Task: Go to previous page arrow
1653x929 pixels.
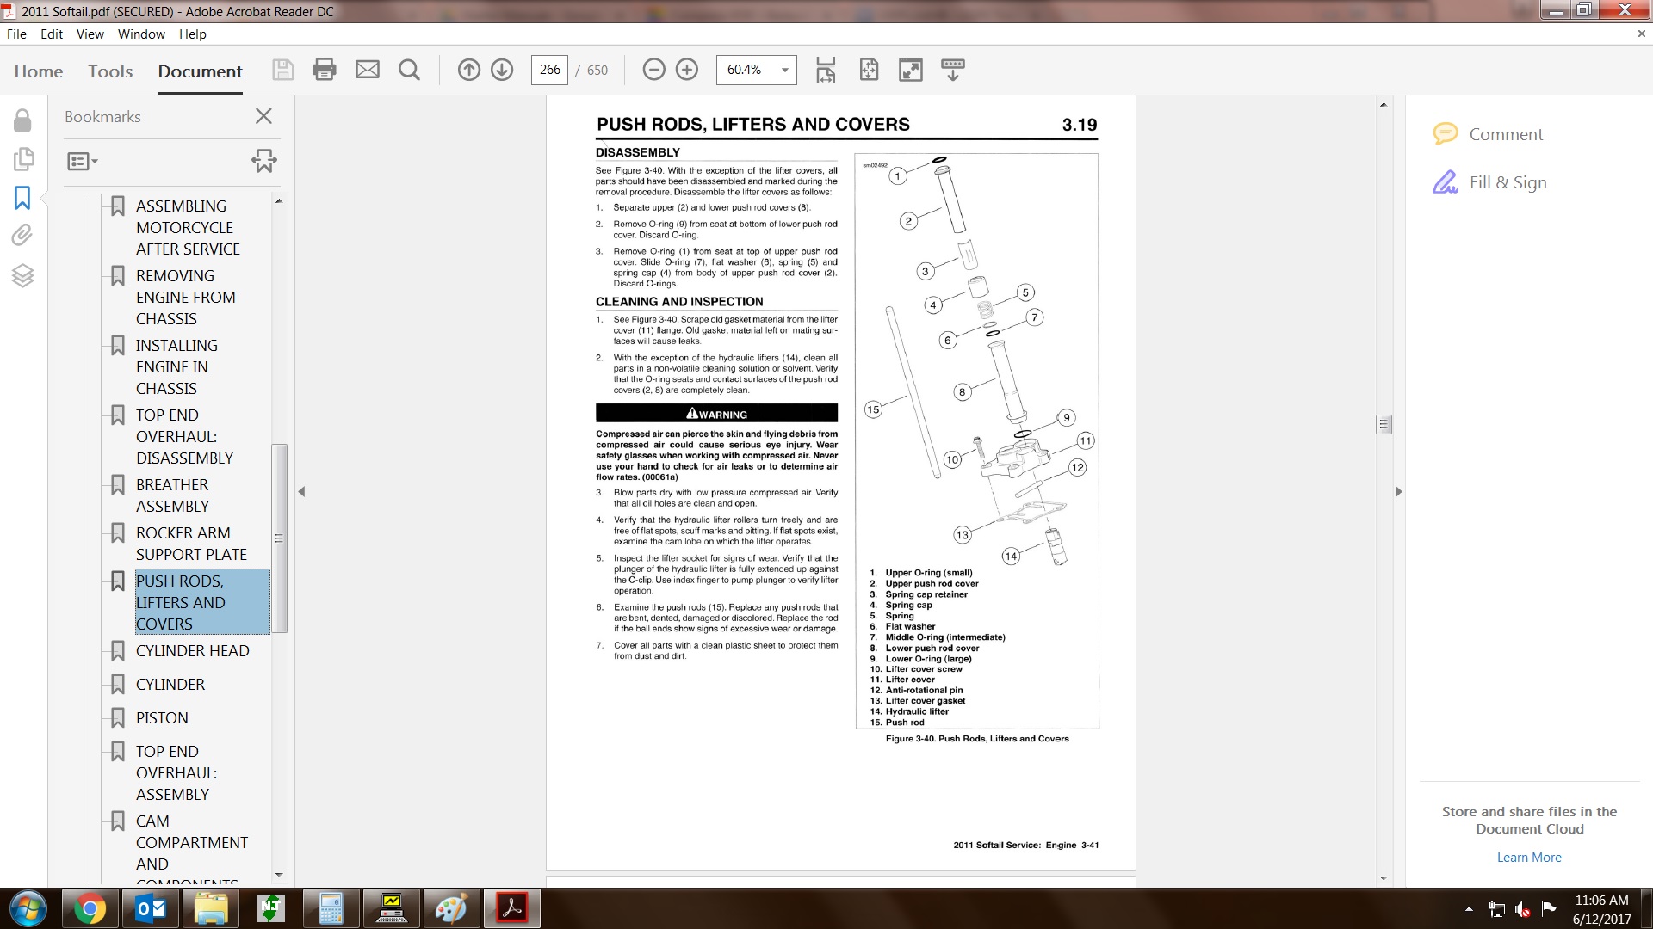Action: point(468,70)
